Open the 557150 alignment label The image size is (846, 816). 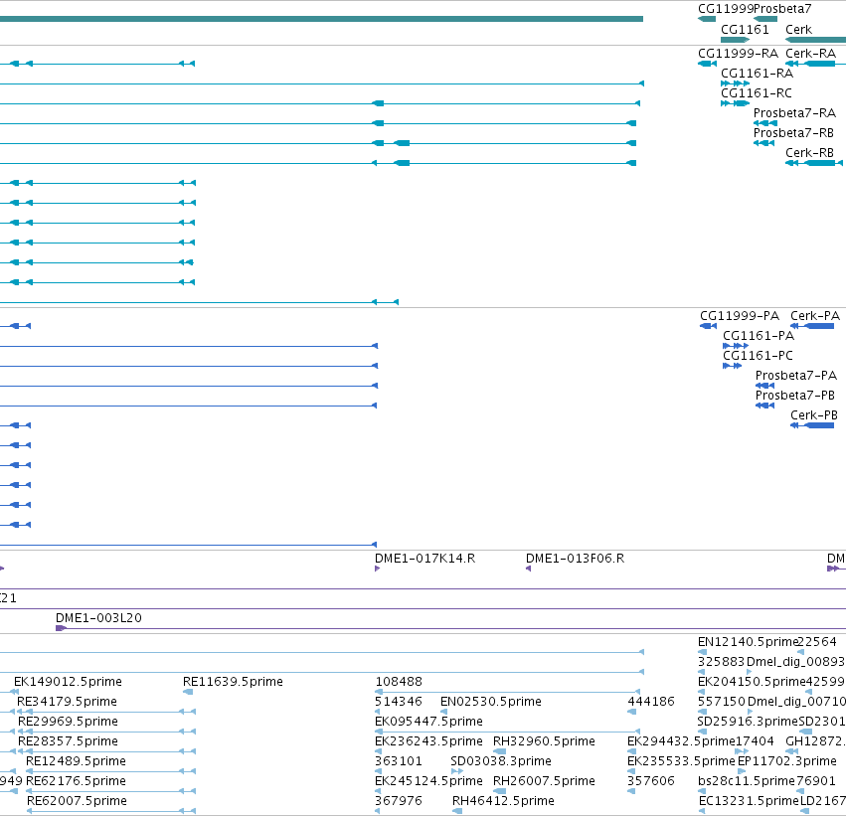click(722, 702)
